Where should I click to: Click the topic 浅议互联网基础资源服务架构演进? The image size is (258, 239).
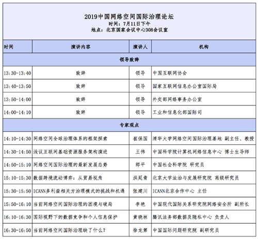click(x=70, y=152)
